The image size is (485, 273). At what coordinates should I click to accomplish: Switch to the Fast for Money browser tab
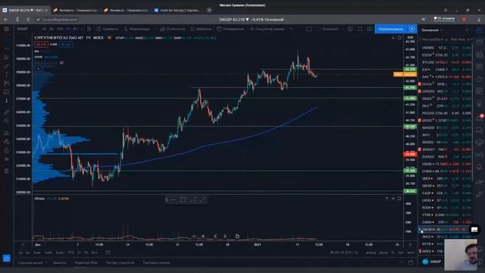pyautogui.click(x=177, y=10)
